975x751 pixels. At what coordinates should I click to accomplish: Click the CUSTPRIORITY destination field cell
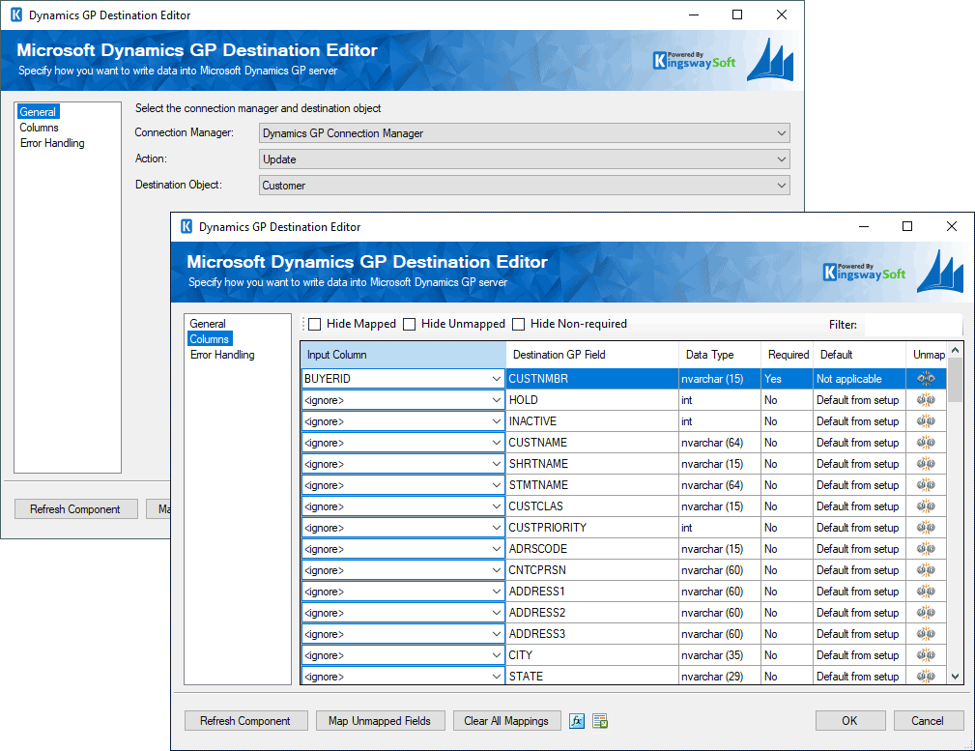(x=592, y=528)
